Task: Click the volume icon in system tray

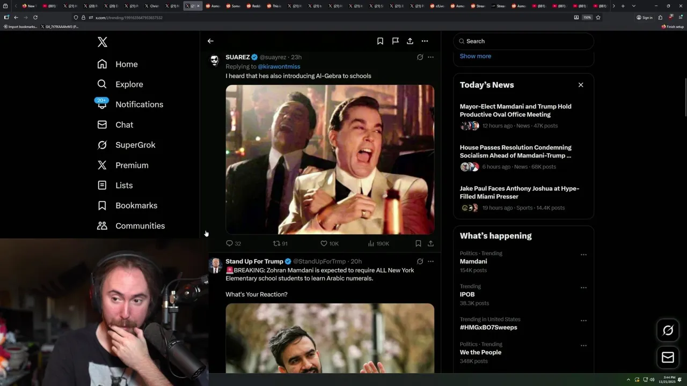Action: pos(652,380)
